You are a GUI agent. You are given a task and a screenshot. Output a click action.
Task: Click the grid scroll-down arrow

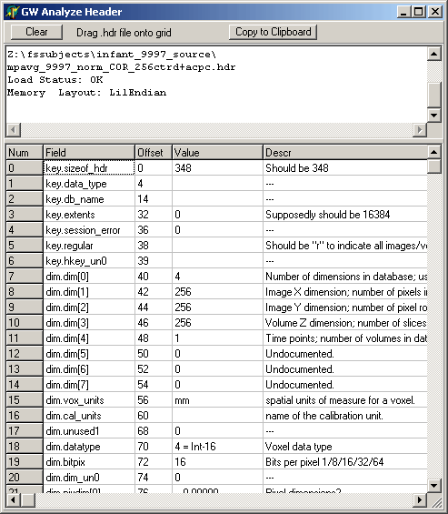[434, 486]
